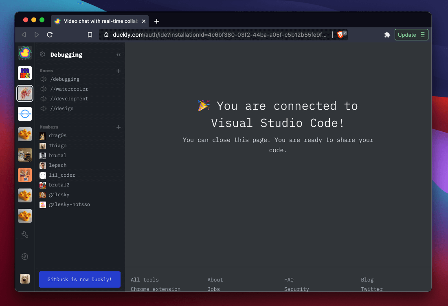448x306 pixels.
Task: Open the compass explore icon
Action: (25, 257)
